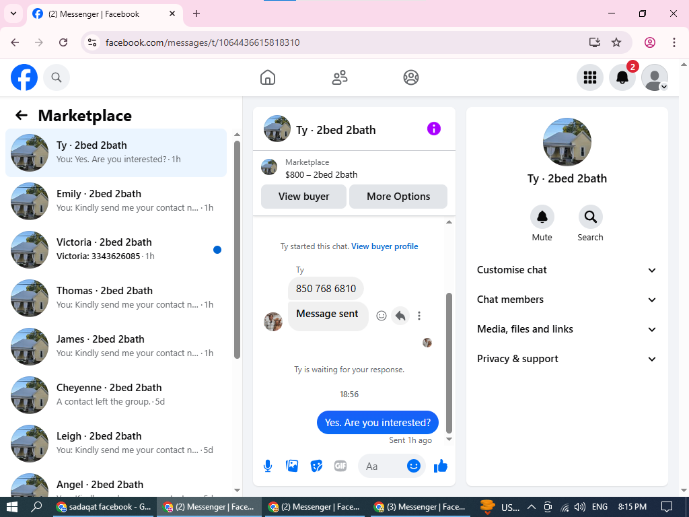
Task: Open the Facebook search magnifier
Action: 57,77
